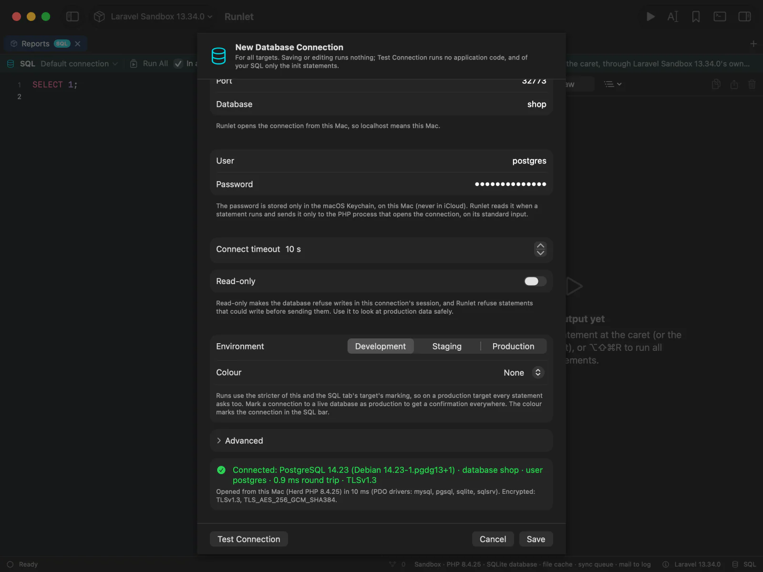Edit the Database field value shop
Screen dimensions: 763x572
coord(536,104)
